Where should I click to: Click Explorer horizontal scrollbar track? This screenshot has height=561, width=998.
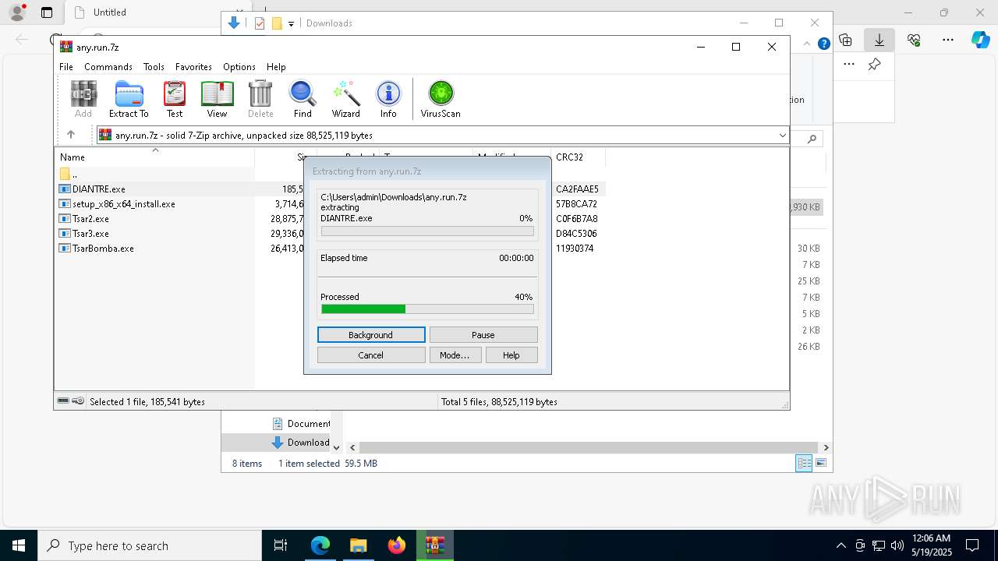click(x=589, y=447)
